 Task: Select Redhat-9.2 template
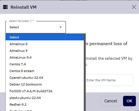[x=45, y=105]
